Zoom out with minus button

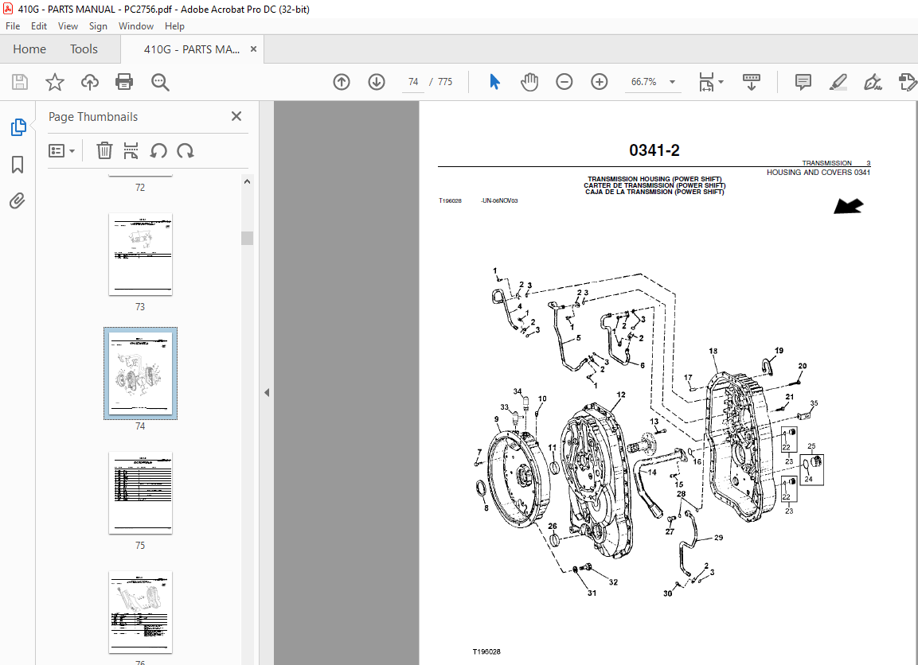(x=564, y=82)
